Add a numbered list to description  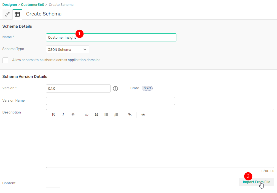point(116,115)
